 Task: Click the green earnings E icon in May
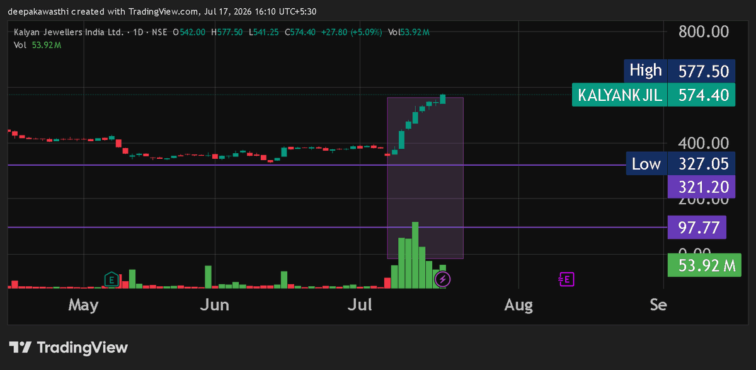point(112,279)
